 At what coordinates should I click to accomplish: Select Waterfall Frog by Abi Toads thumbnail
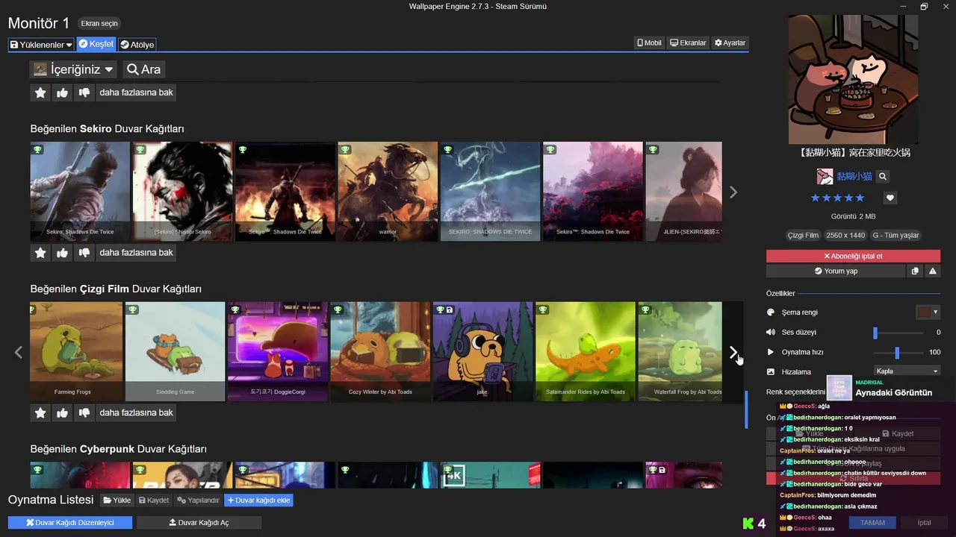coord(680,351)
